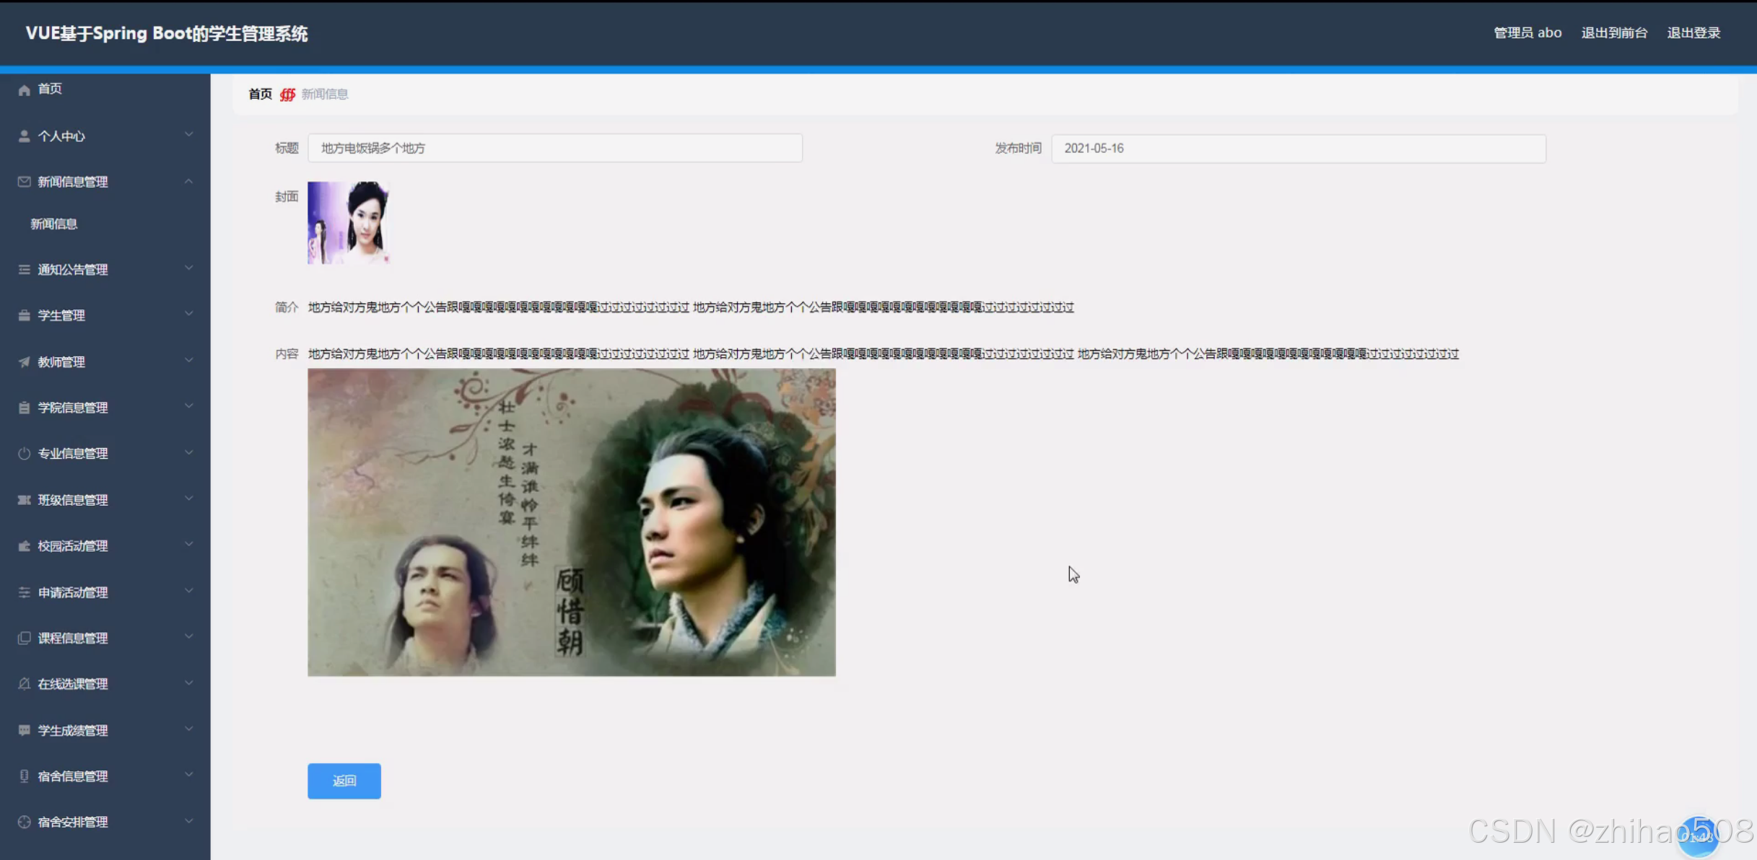
Task: Click the 通知公告管理 list icon
Action: click(x=23, y=268)
